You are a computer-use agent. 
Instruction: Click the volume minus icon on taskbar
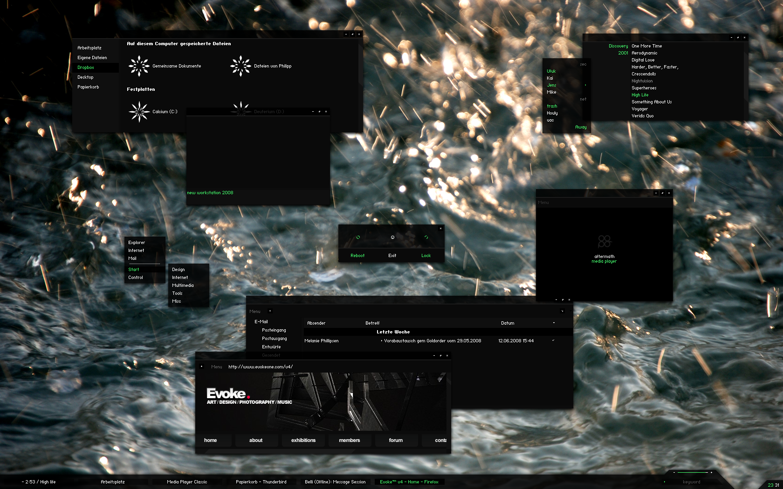point(674,472)
